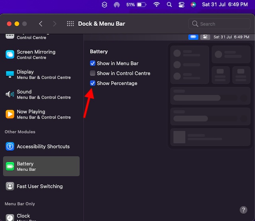Click the date text in the preview bar
The image size is (255, 221).
point(231,37)
